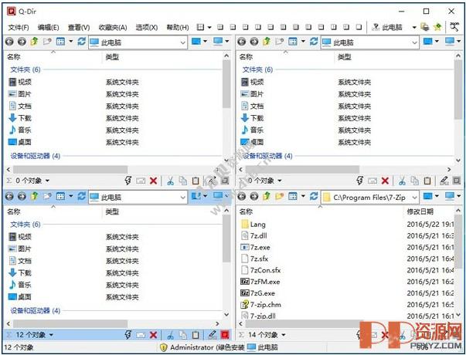Refresh the top-left pane
Viewport: 466px width, 355px height.
click(81, 42)
